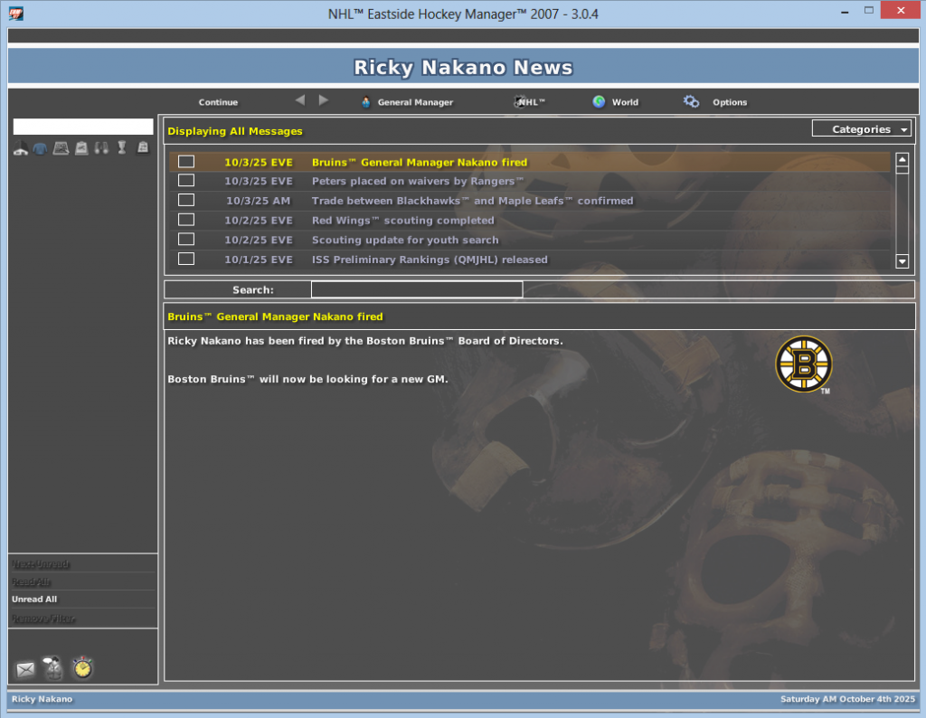The height and width of the screenshot is (718, 926).
Task: Click the message list scroll-down arrow
Action: click(902, 261)
